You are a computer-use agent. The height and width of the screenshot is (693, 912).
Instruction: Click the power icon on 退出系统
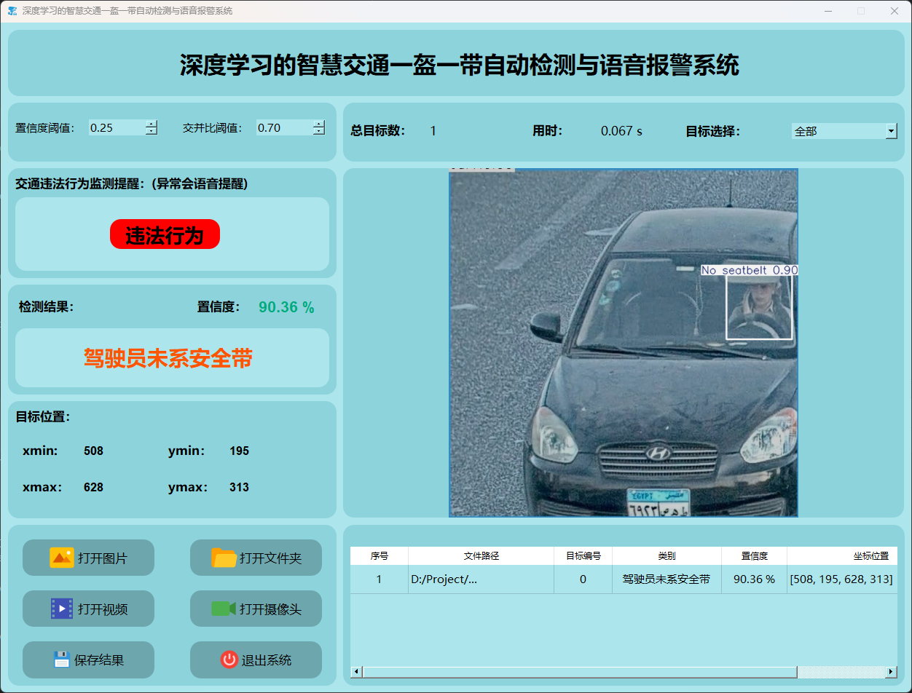coord(229,660)
